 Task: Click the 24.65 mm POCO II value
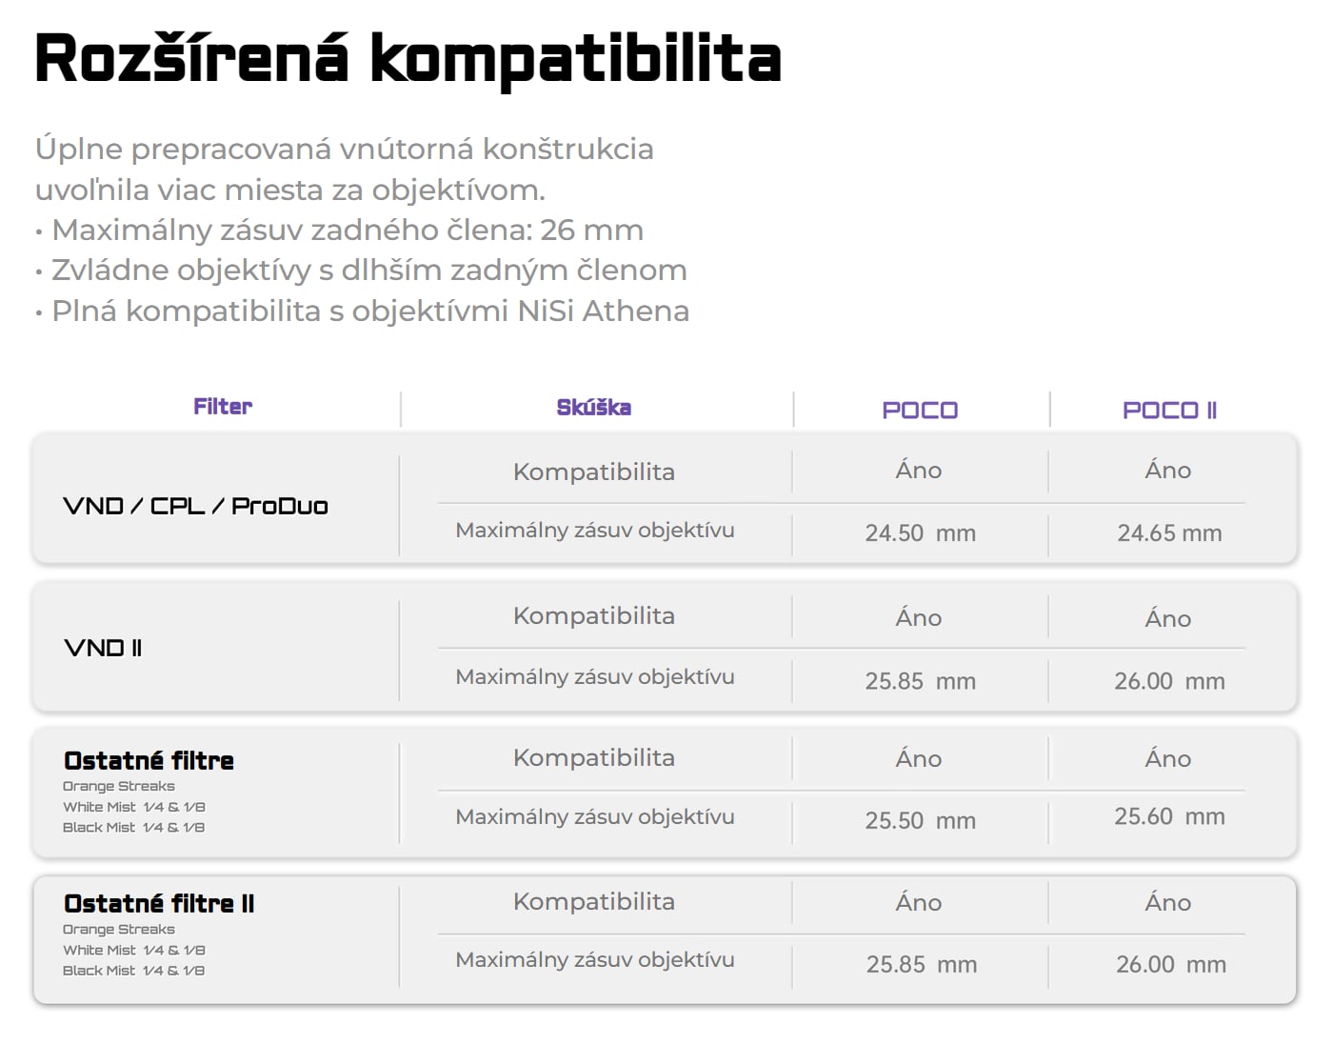[1169, 533]
